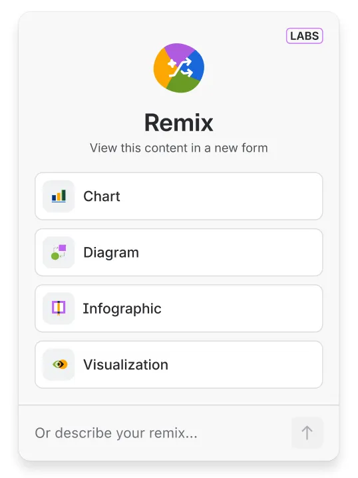Click the blue segment of the logo
This screenshot has width=358, height=478.
[197, 65]
